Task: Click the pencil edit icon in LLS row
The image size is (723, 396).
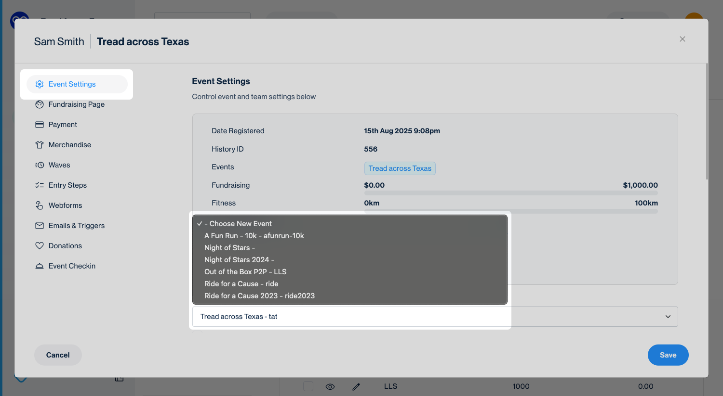Action: [356, 386]
